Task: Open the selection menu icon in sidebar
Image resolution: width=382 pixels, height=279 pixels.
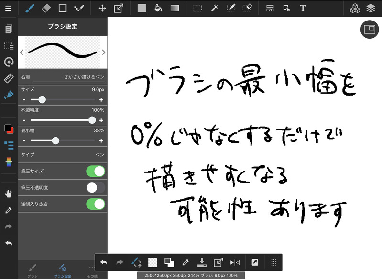Action: point(9,45)
